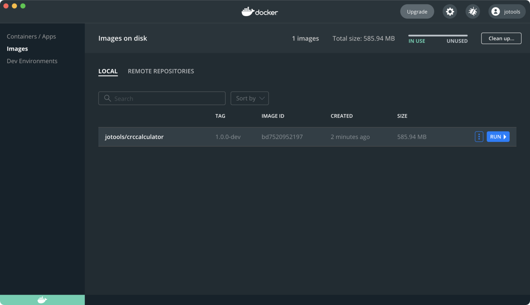Click the RUN play arrow for the image
The image size is (530, 305).
pyautogui.click(x=505, y=136)
